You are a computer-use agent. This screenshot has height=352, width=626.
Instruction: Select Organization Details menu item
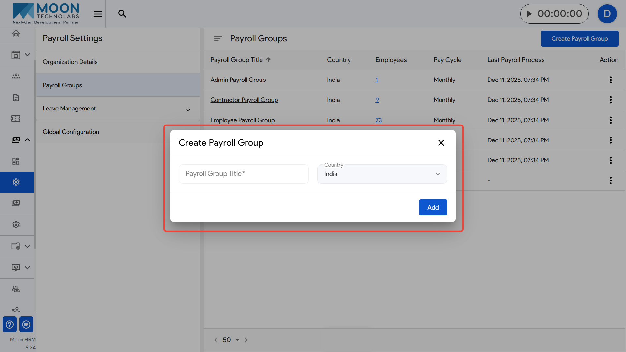click(x=70, y=62)
